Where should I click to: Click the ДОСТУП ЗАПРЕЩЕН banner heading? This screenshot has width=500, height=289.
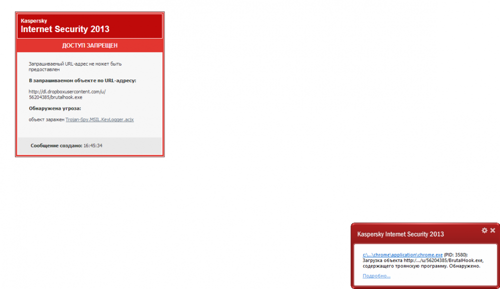click(89, 46)
